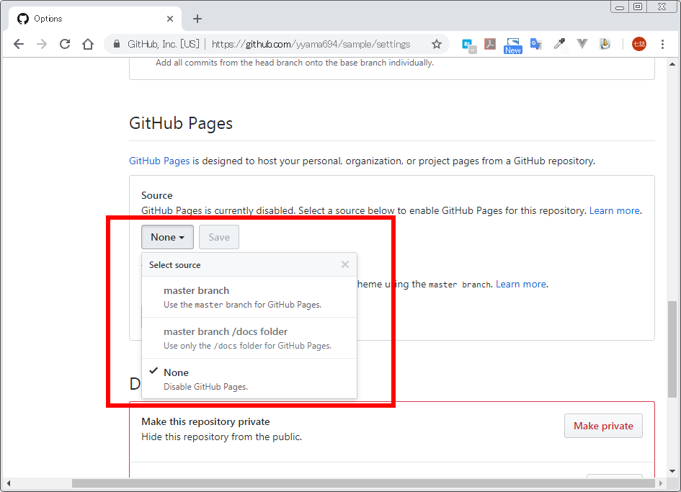The image size is (681, 492).
Task: Click the Save button
Action: coord(219,237)
